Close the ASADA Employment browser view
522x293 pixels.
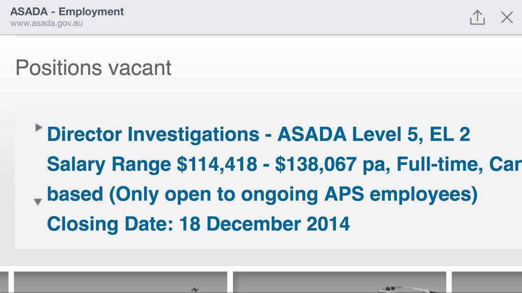point(507,18)
